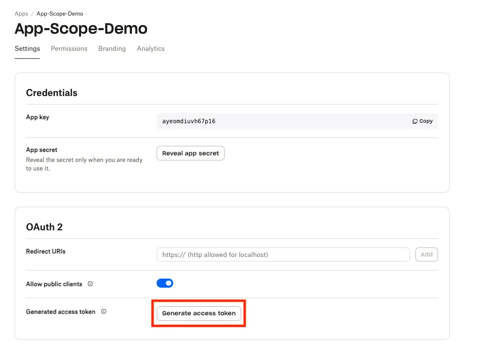Switch to the Settings tab
500x349 pixels.
click(27, 49)
